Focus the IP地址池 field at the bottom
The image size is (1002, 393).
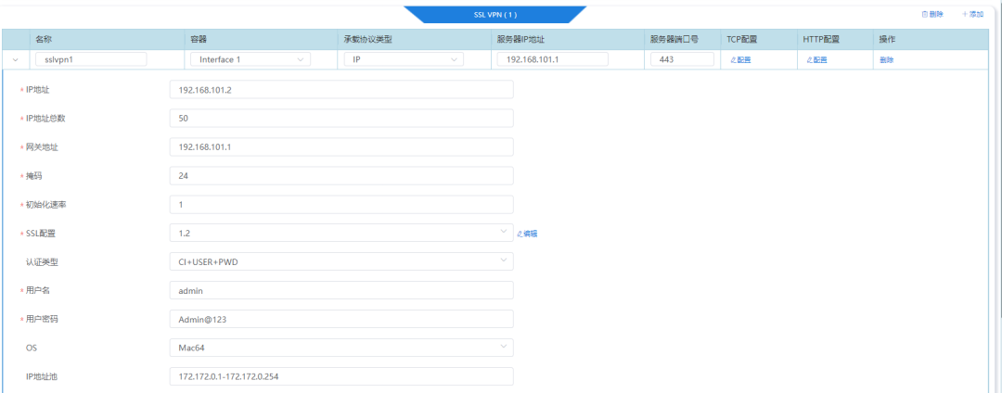coord(340,376)
